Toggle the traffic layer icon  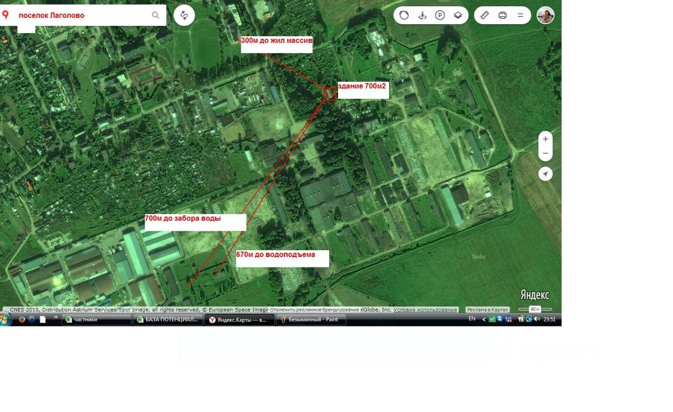tap(404, 15)
